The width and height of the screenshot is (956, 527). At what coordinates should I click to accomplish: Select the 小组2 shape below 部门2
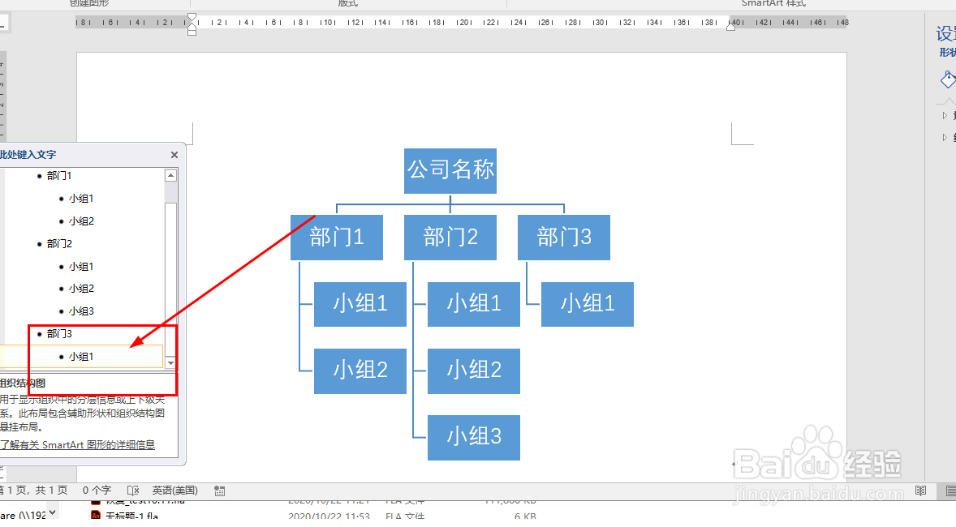point(474,371)
